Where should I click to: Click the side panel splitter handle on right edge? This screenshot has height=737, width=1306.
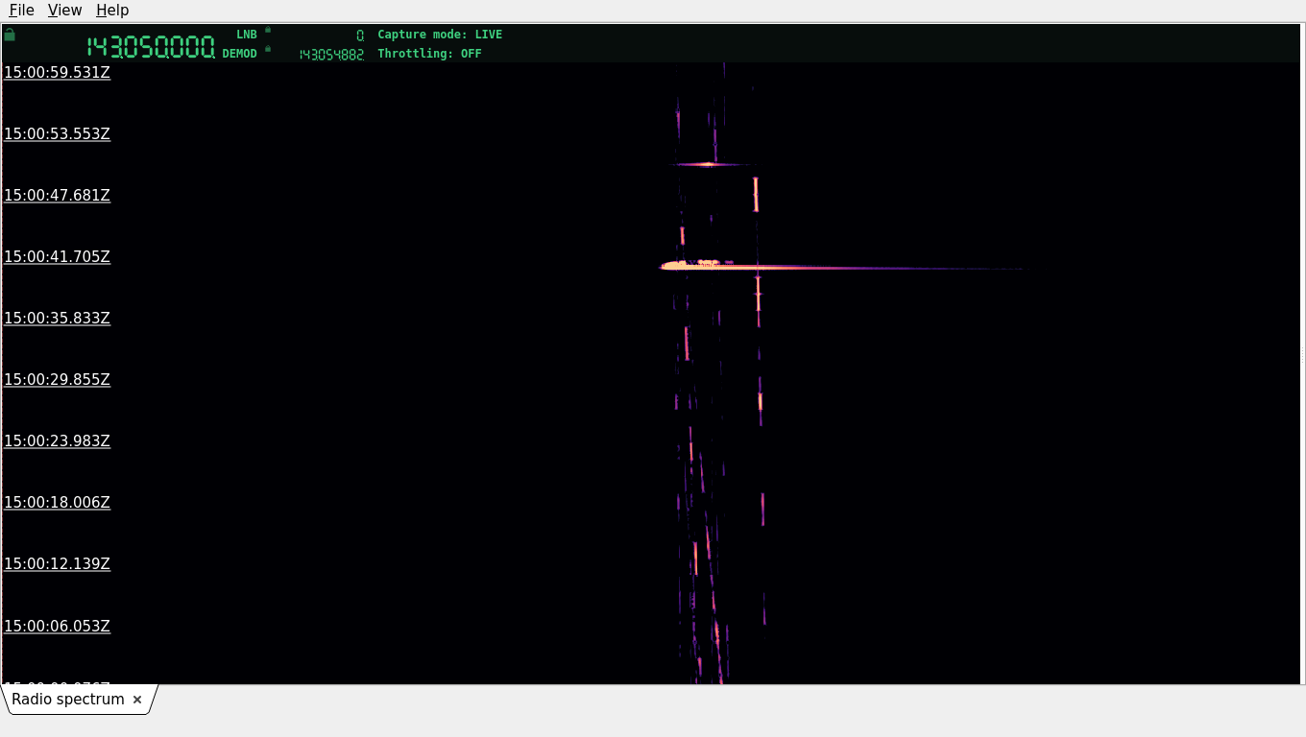tap(1302, 354)
